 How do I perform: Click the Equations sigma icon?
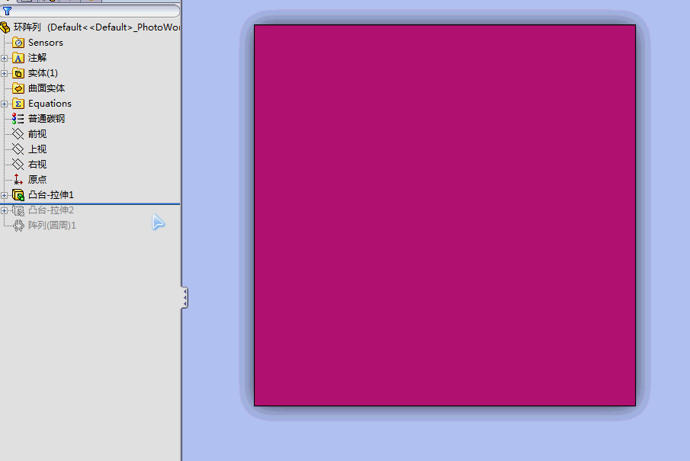(18, 104)
